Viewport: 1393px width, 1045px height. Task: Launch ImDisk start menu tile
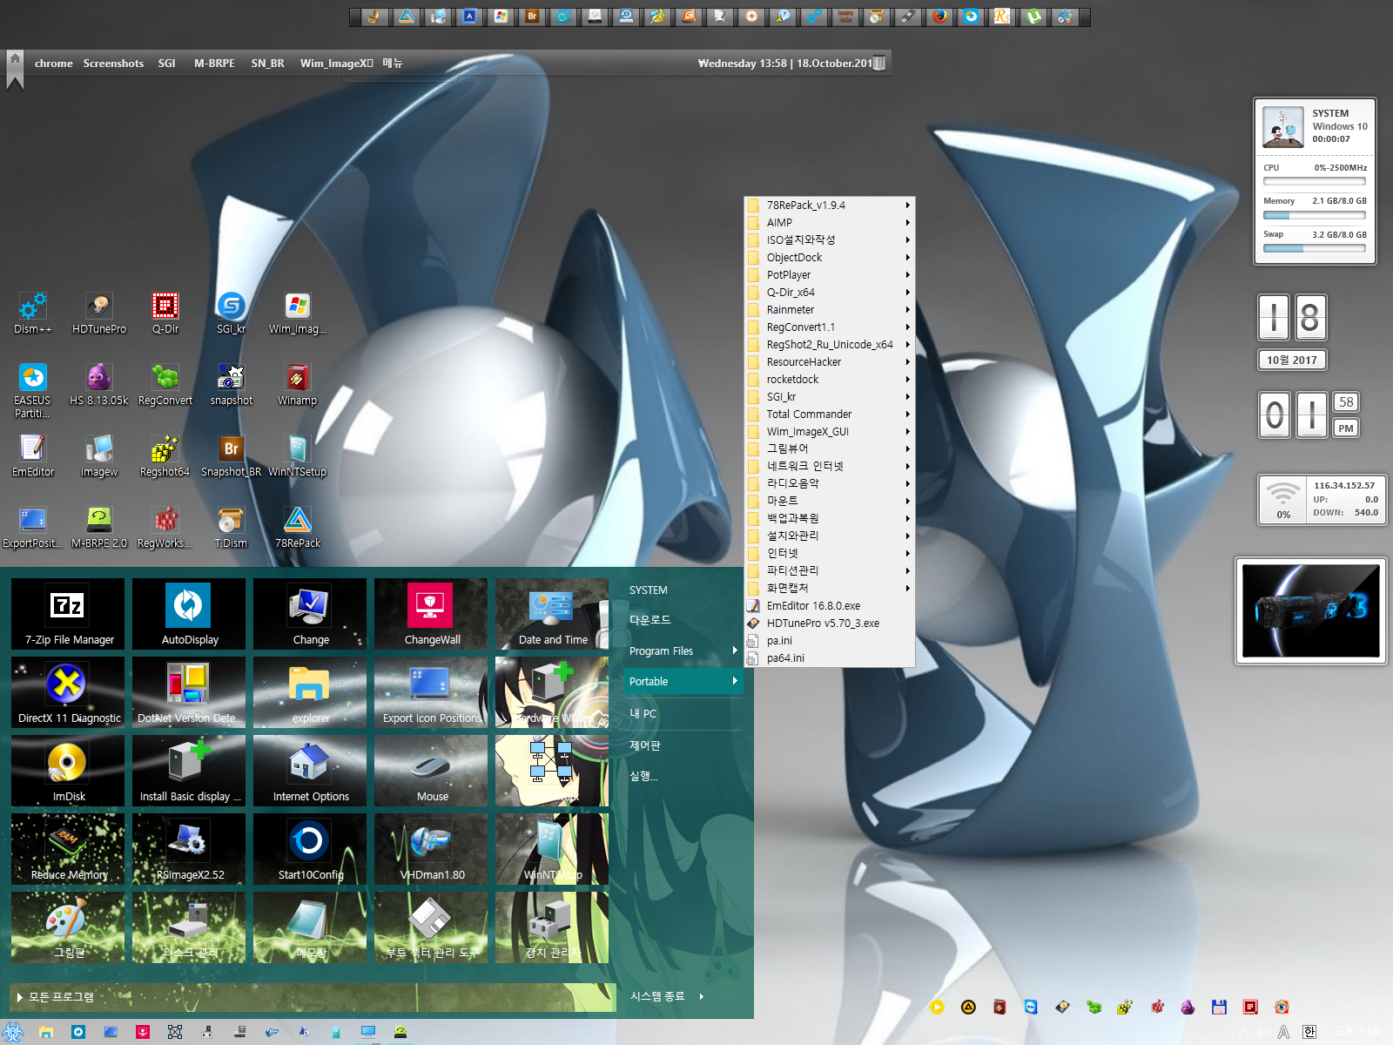(69, 771)
